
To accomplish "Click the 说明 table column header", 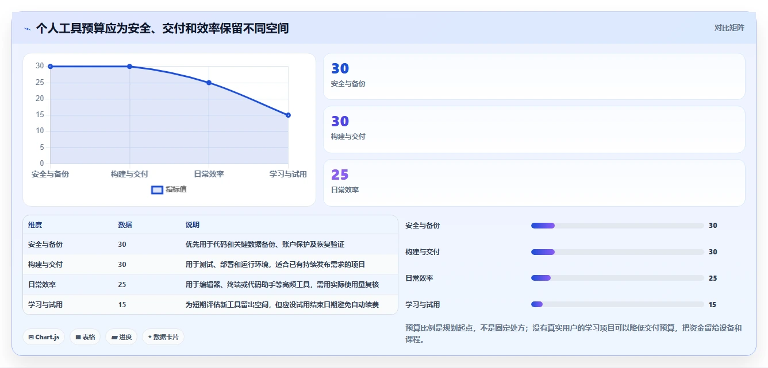I will 193,225.
